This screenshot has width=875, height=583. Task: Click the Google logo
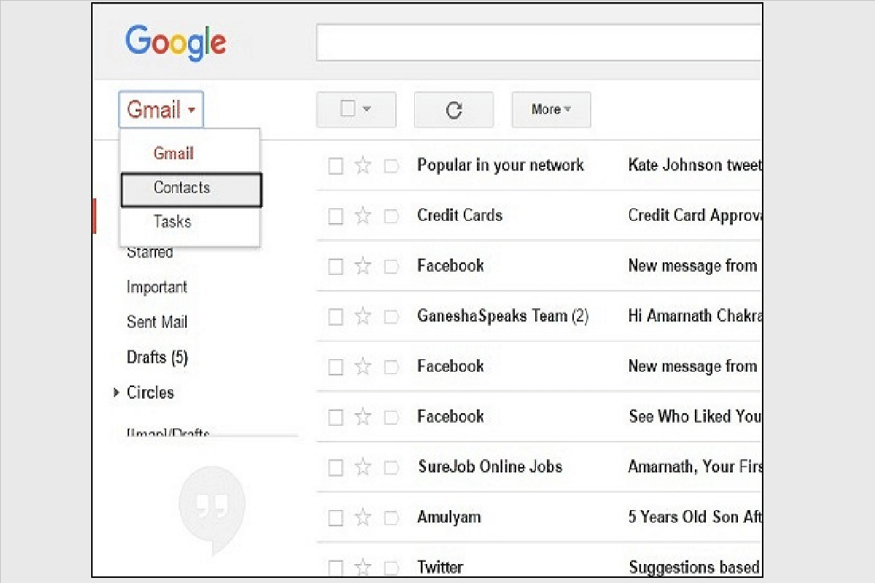click(175, 43)
